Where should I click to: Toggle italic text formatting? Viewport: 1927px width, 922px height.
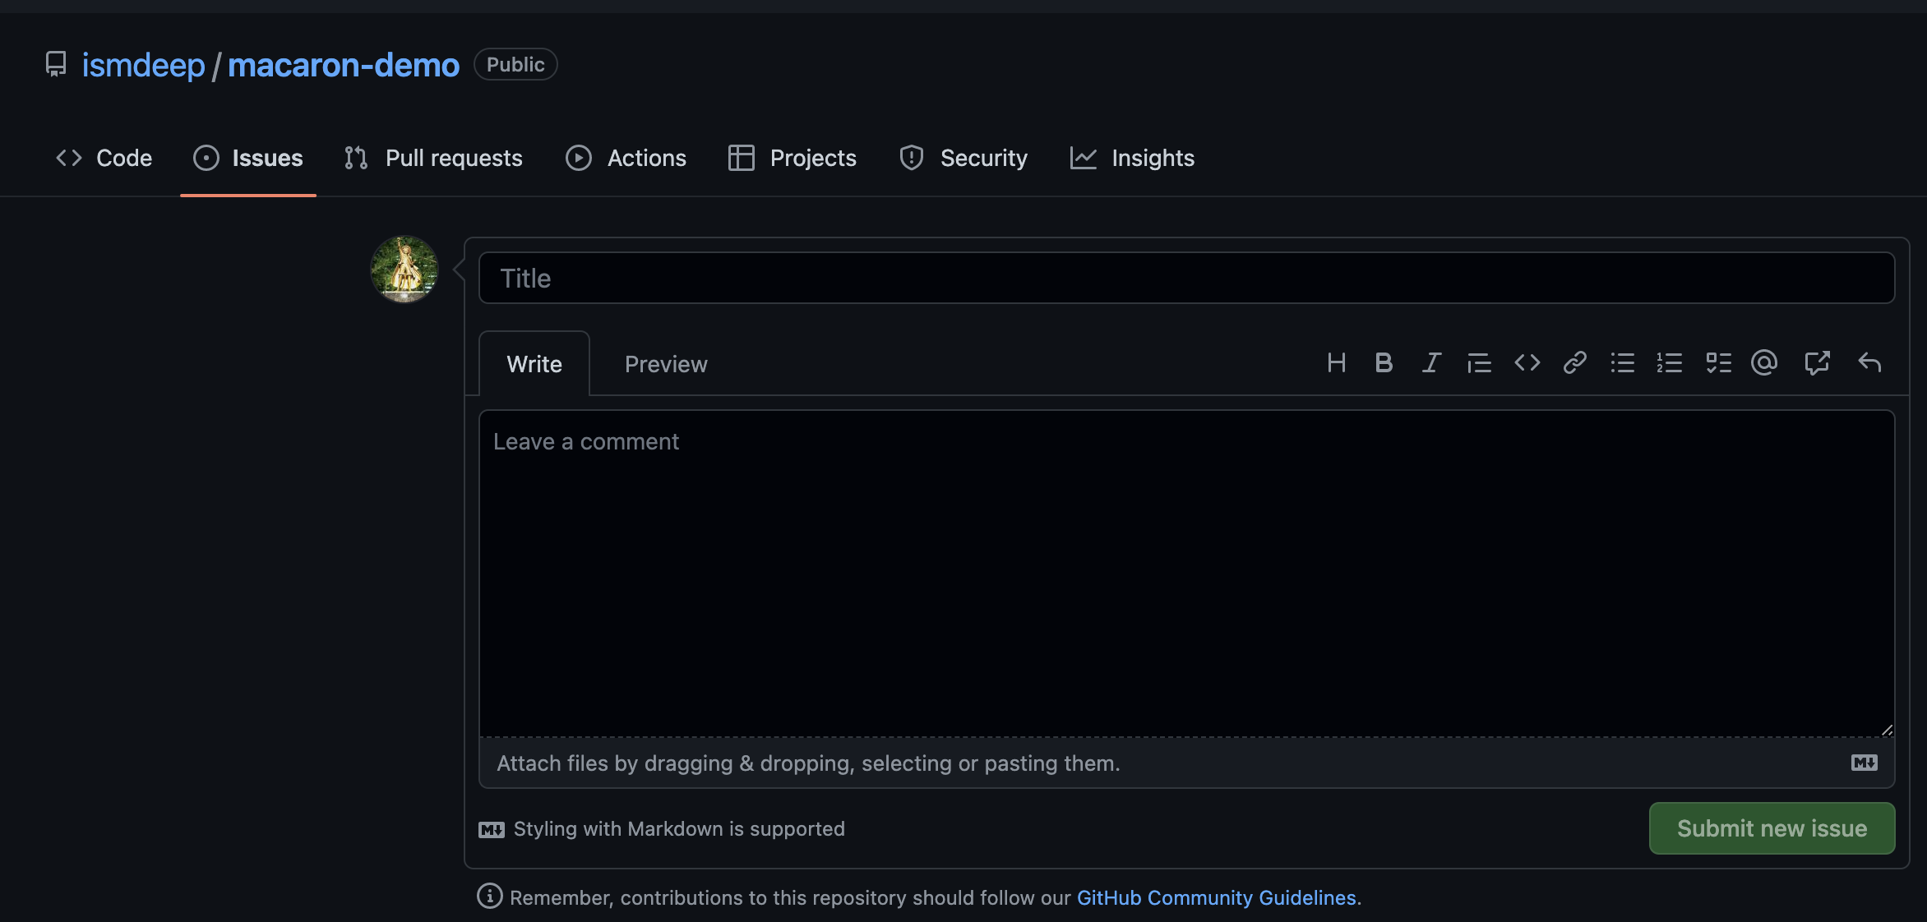(x=1431, y=362)
